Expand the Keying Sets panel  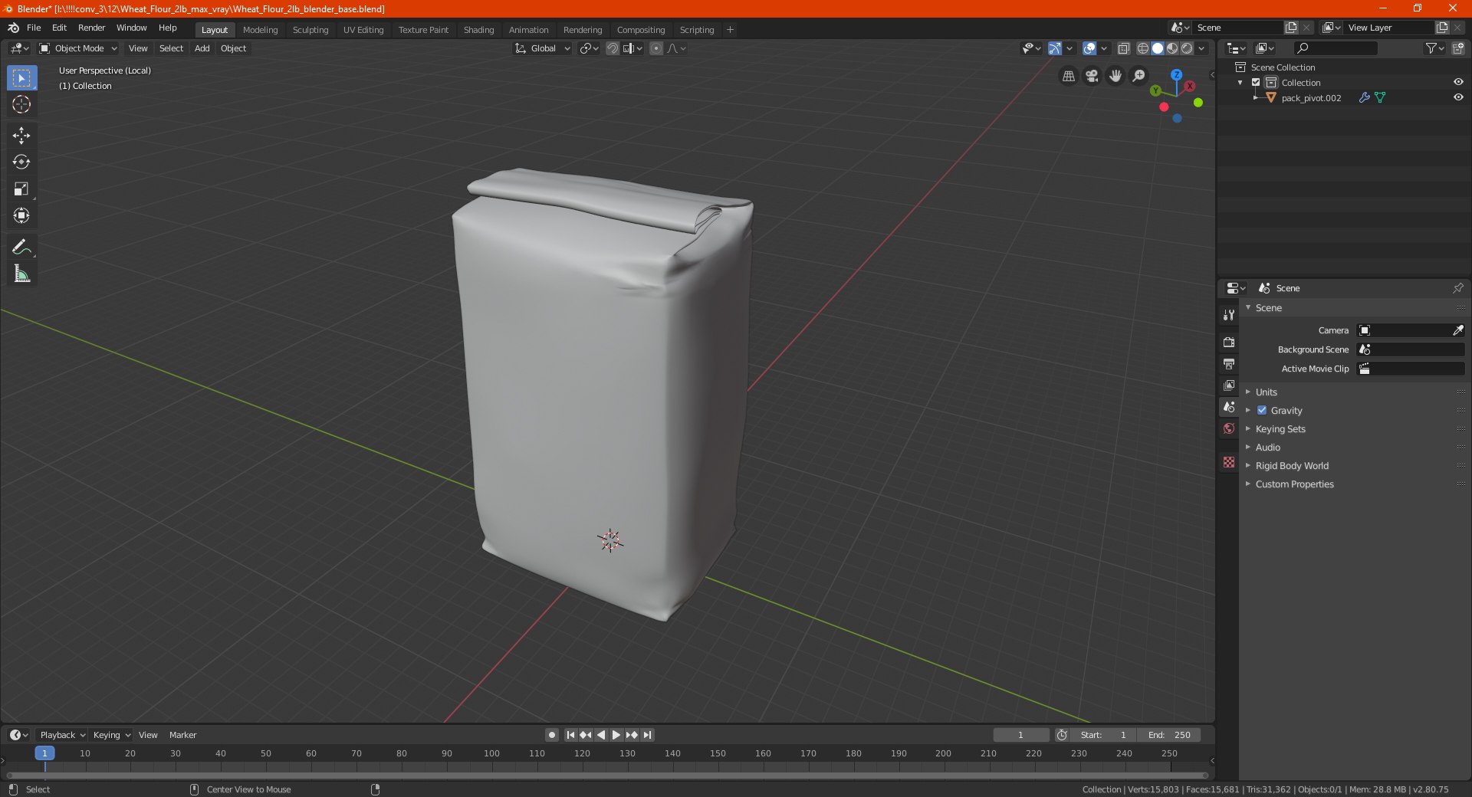(1280, 428)
